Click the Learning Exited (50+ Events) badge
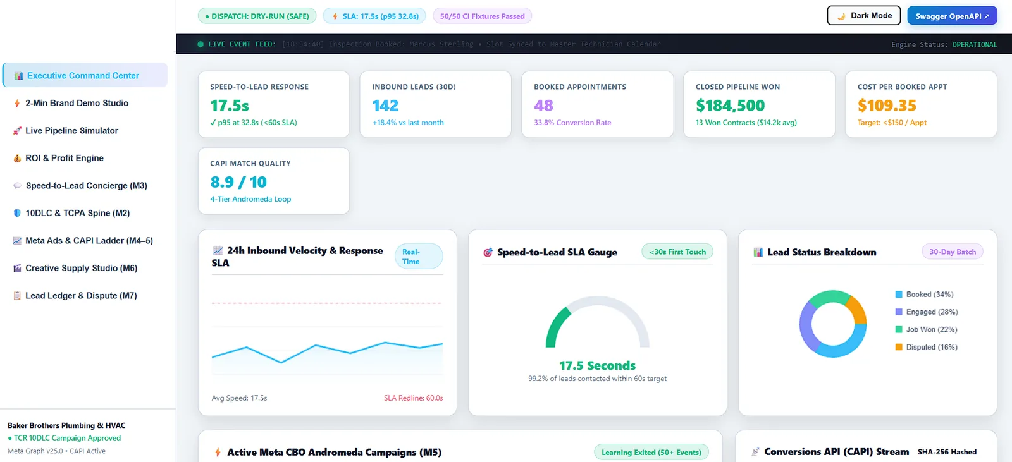The image size is (1012, 462). click(x=651, y=453)
